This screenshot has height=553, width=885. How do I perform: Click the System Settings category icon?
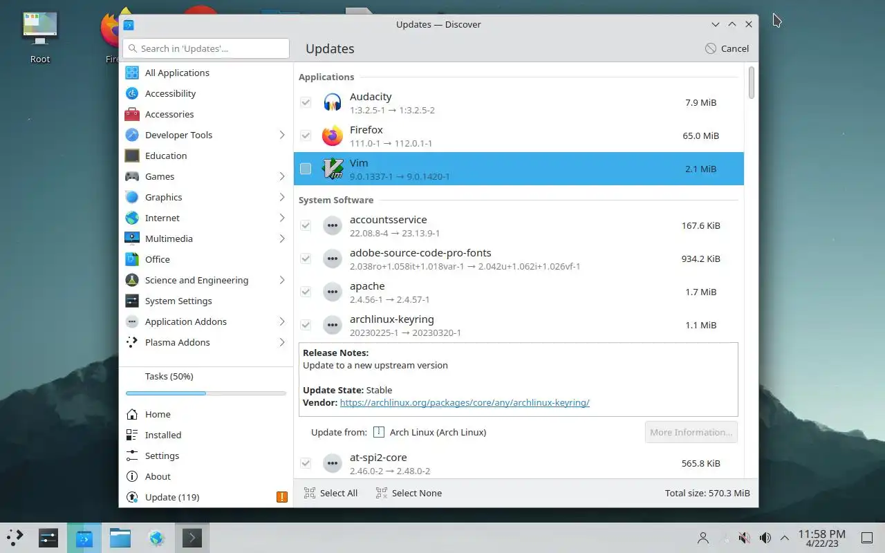(x=132, y=301)
